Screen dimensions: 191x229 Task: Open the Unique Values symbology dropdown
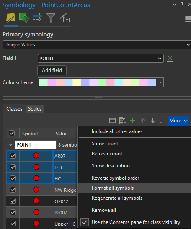[97, 45]
